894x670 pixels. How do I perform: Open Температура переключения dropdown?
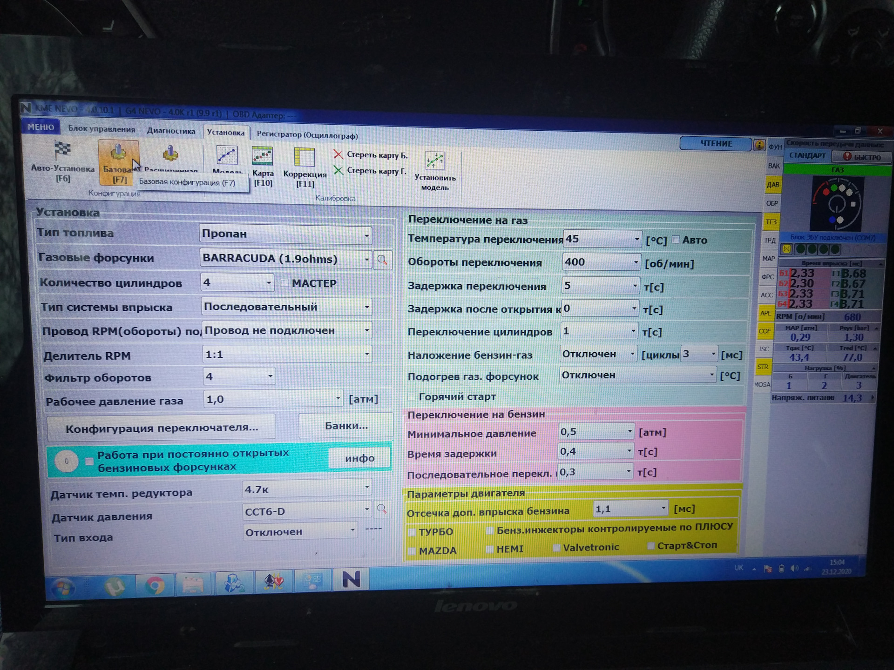pyautogui.click(x=603, y=239)
